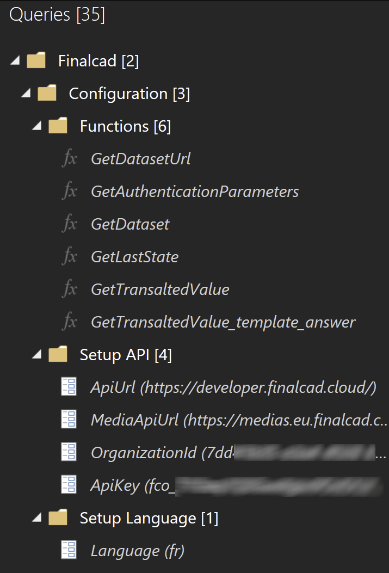Select the GetTransaltedValue function query
Viewport: 389px width, 573px height.
pos(160,289)
